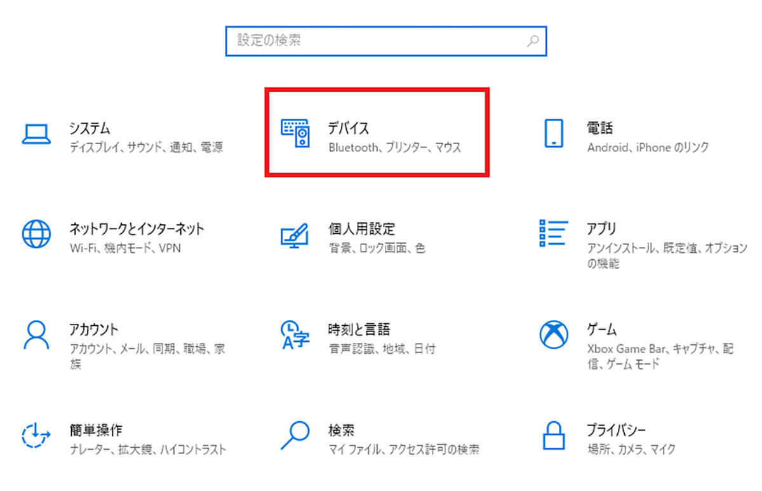
Task: Click the Ease of Access icon
Action: coord(36,436)
